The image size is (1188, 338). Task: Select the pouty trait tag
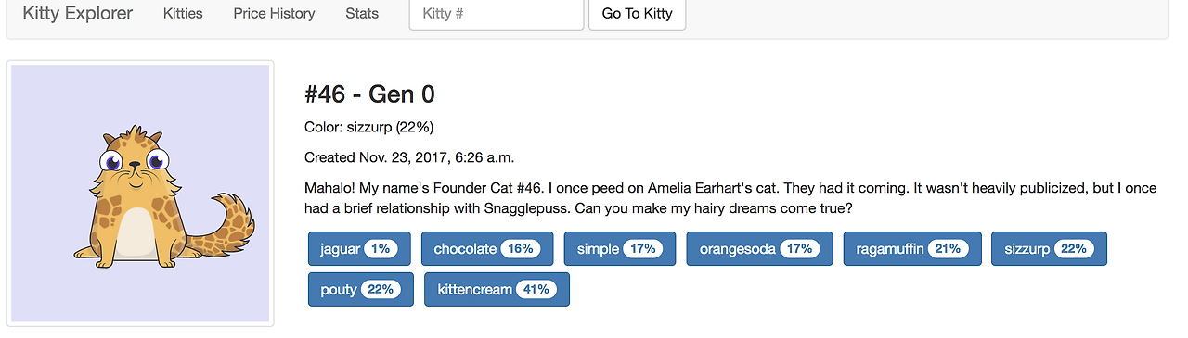(360, 290)
